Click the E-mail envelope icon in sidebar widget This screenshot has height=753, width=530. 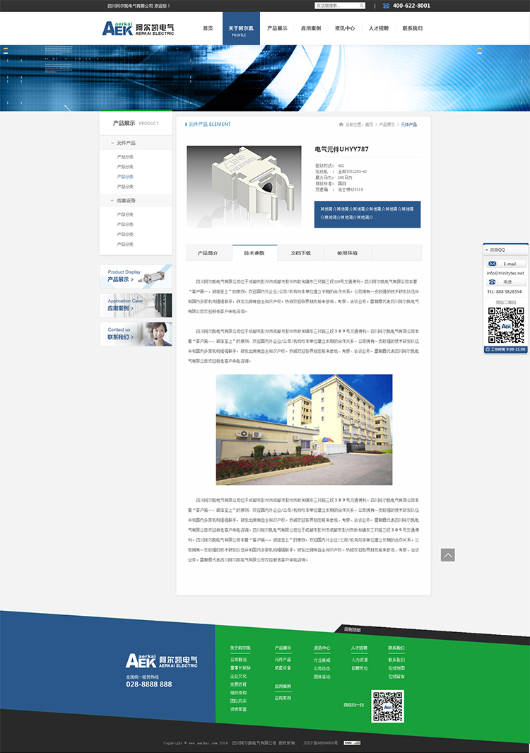click(x=493, y=264)
